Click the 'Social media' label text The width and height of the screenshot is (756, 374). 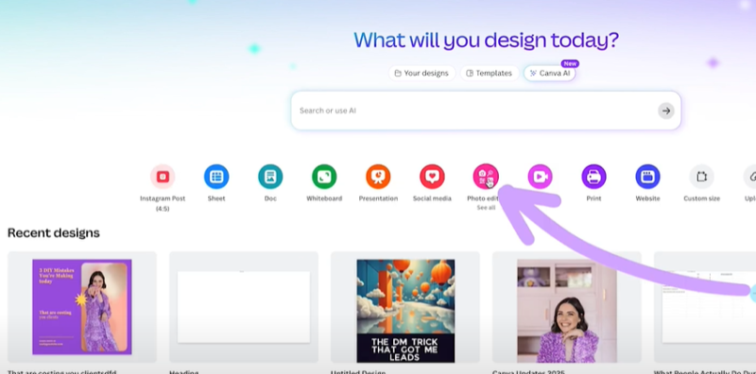432,198
